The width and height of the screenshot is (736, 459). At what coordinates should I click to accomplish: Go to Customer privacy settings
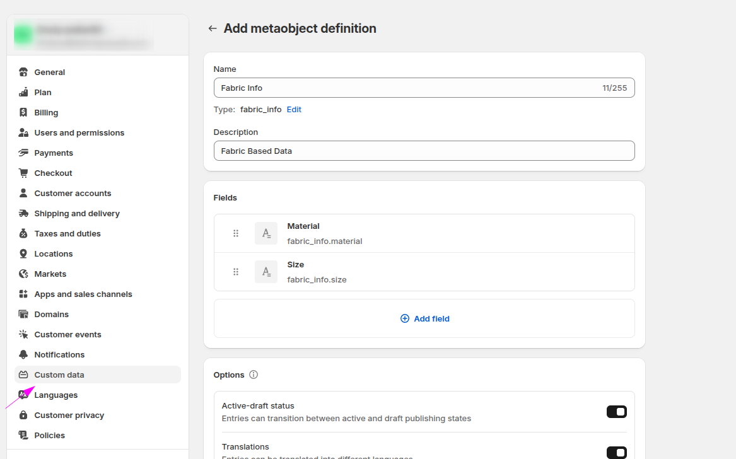[x=69, y=415]
